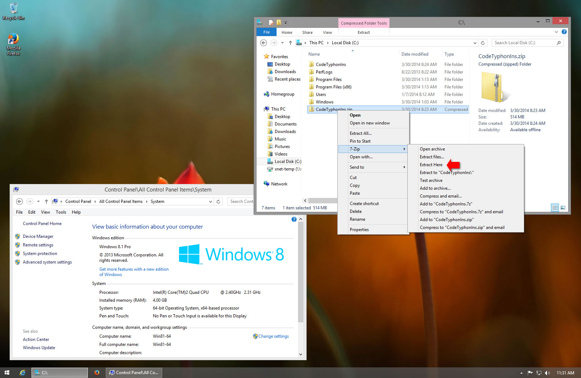Click Properties icon in Explorer quick access toolbar
This screenshot has width=581, height=378.
coord(271,22)
